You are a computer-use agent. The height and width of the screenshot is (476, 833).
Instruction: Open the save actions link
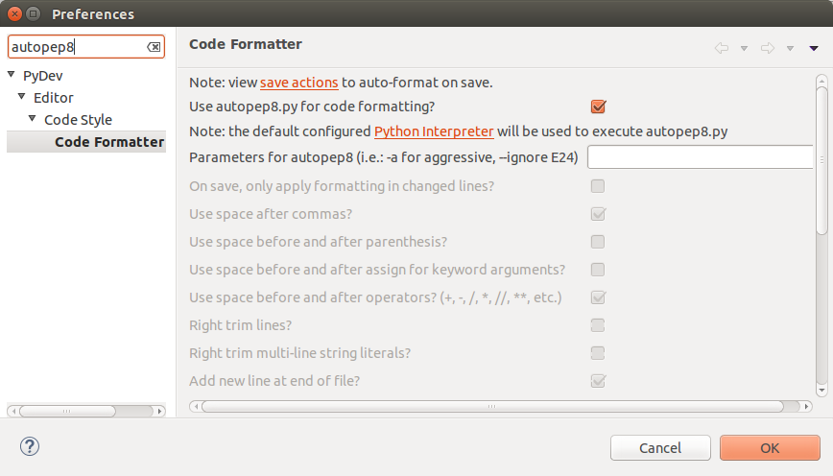point(299,83)
